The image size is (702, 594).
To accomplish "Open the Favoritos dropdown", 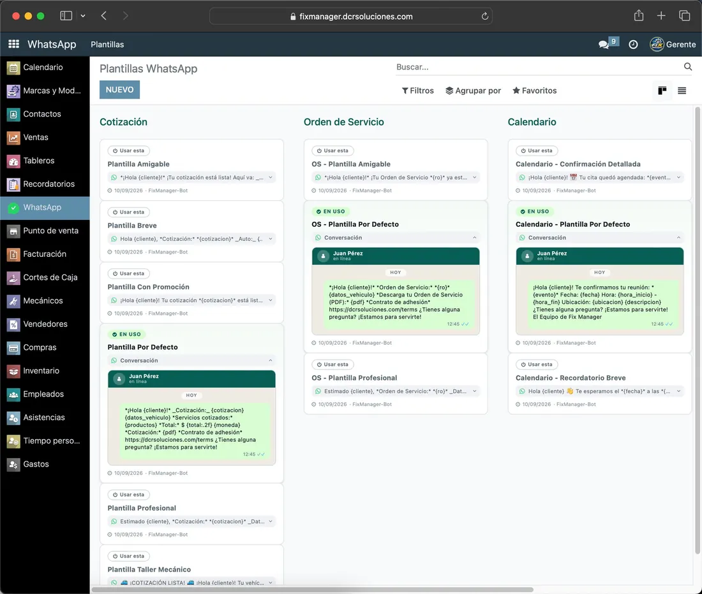I will coord(535,91).
